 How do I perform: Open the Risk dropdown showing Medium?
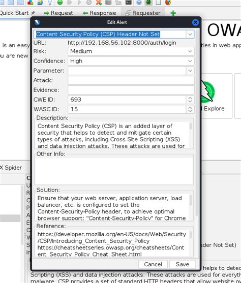(x=131, y=51)
